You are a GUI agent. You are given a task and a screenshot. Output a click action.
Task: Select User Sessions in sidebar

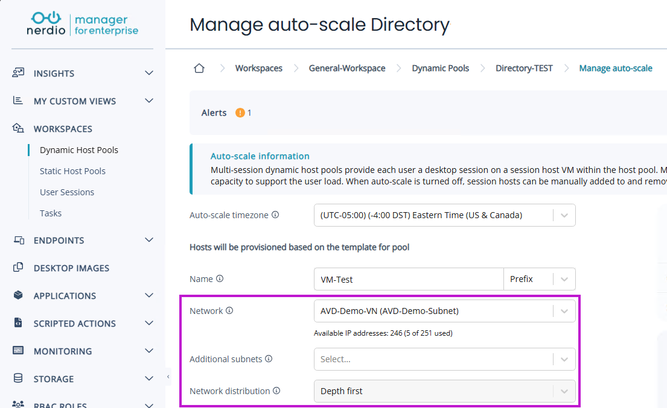67,192
